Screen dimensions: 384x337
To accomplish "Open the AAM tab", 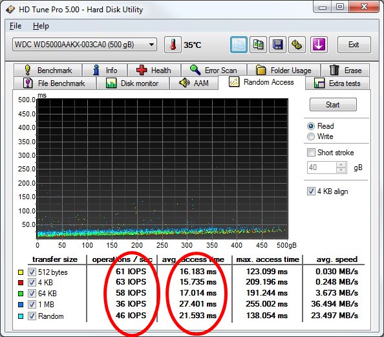I will coord(194,83).
